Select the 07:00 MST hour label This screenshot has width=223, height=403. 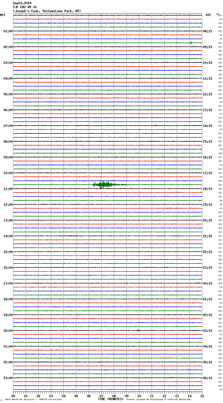click(x=8, y=126)
